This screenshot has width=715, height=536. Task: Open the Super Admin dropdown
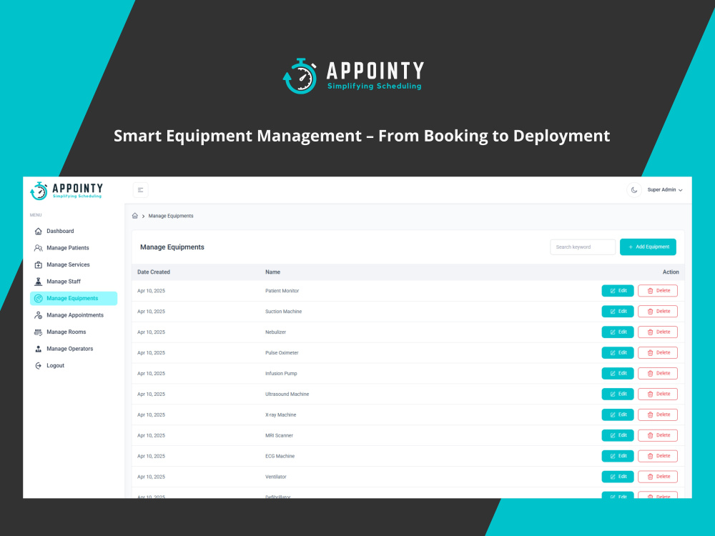(665, 190)
